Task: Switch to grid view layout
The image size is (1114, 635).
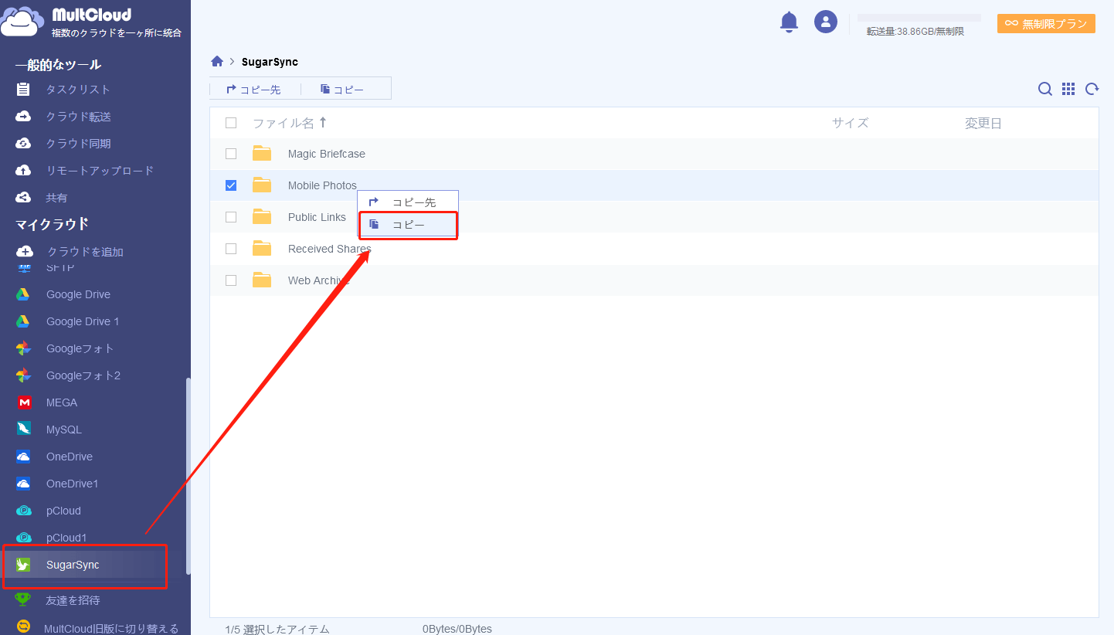Action: click(x=1068, y=89)
